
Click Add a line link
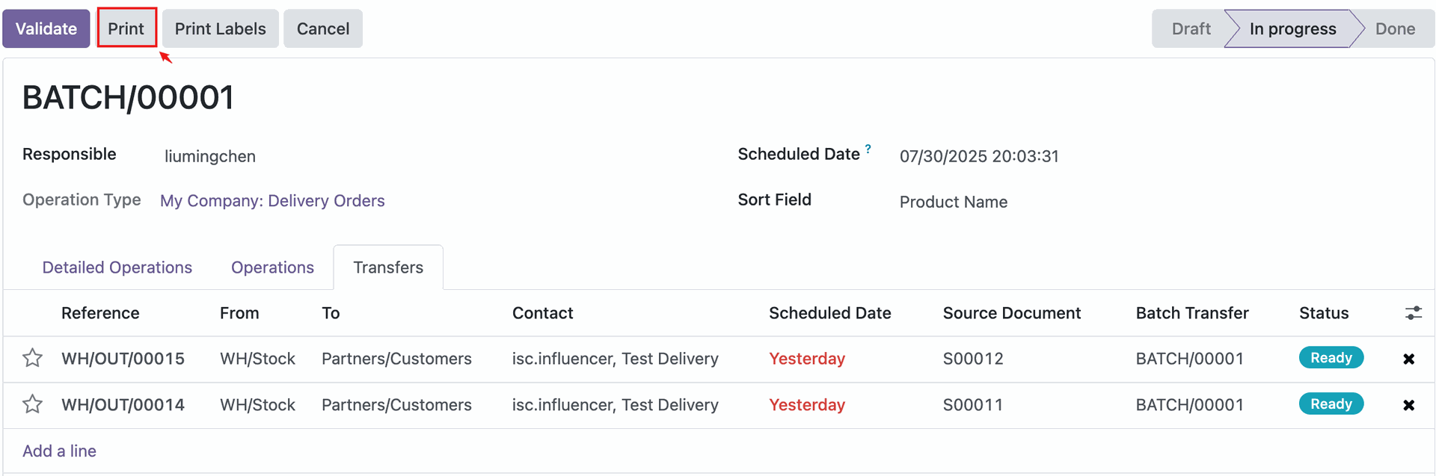(59, 451)
